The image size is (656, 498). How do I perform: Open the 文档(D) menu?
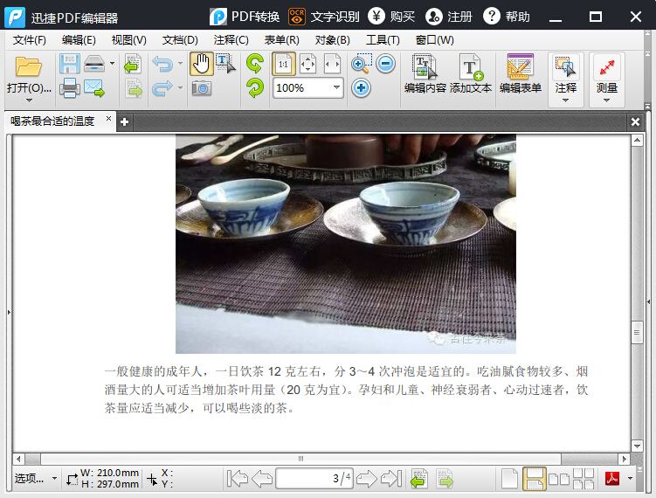tap(180, 40)
